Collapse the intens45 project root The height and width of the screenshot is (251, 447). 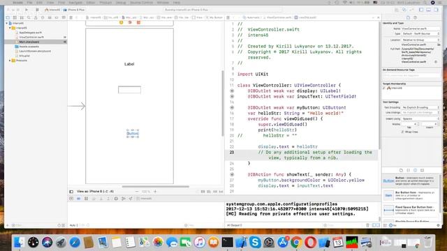7,23
